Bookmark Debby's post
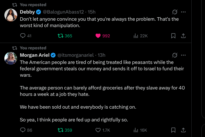The image size is (205, 137). tap(173, 36)
